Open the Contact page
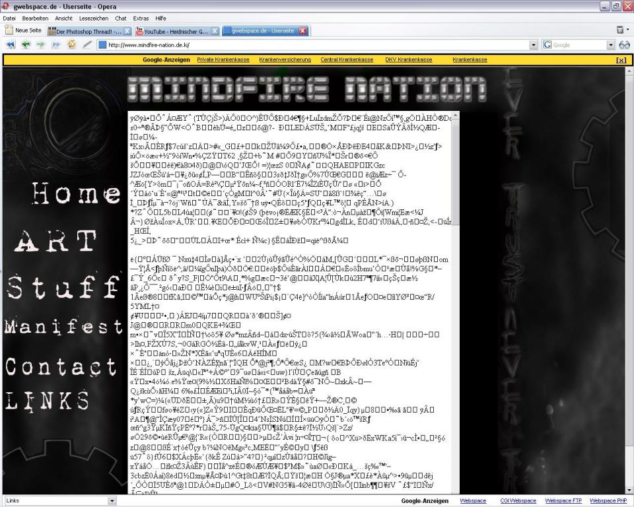Image resolution: width=634 pixels, height=507 pixels. tap(61, 366)
